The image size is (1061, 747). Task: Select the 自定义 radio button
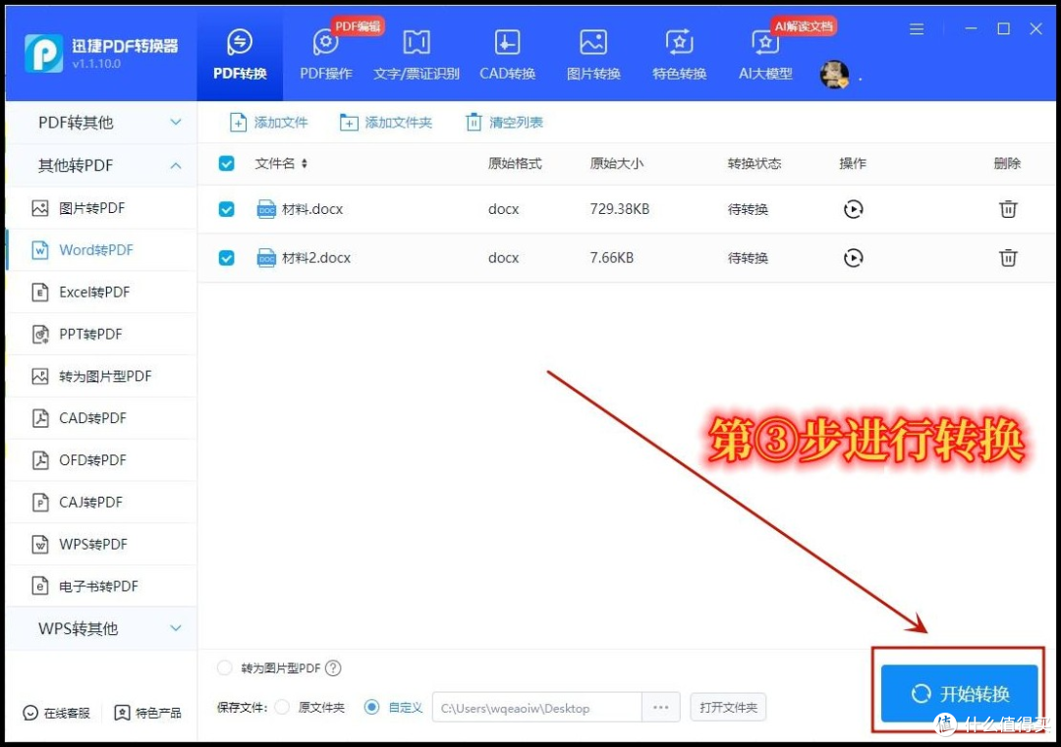point(371,707)
